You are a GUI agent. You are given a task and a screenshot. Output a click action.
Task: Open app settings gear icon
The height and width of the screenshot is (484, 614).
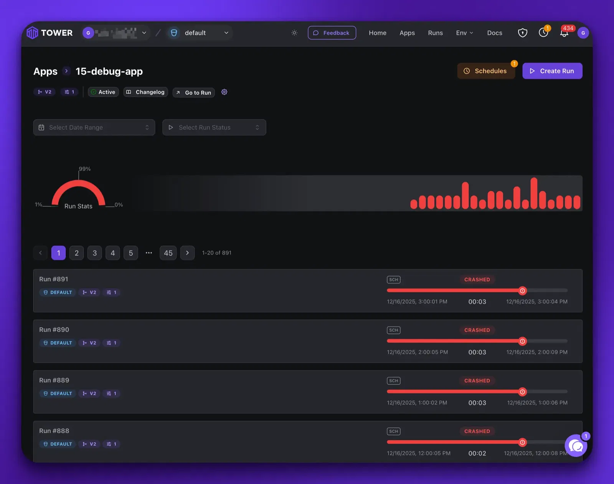tap(224, 92)
